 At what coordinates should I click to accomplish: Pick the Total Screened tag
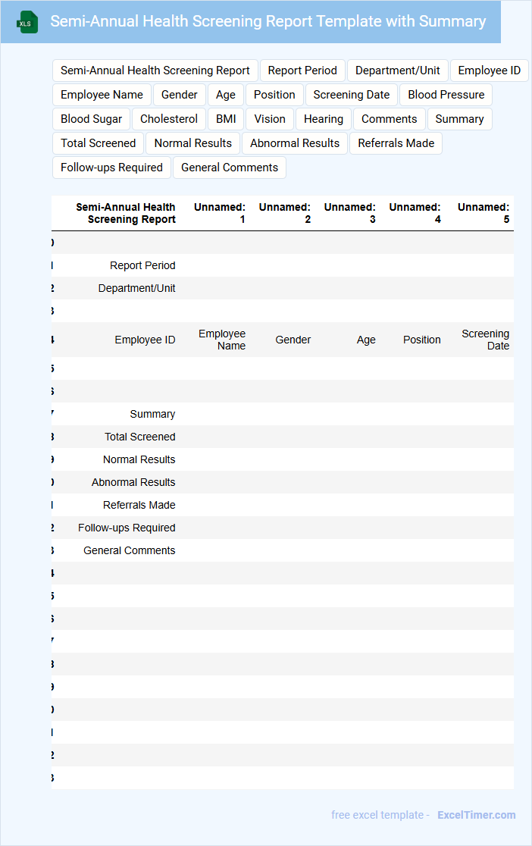coord(99,143)
